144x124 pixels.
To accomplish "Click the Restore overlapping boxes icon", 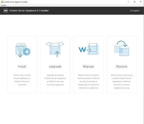I will click(122, 48).
